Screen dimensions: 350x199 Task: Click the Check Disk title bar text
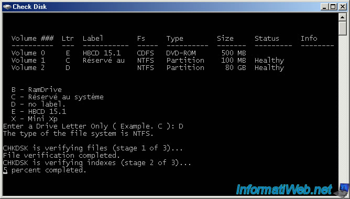click(x=30, y=7)
